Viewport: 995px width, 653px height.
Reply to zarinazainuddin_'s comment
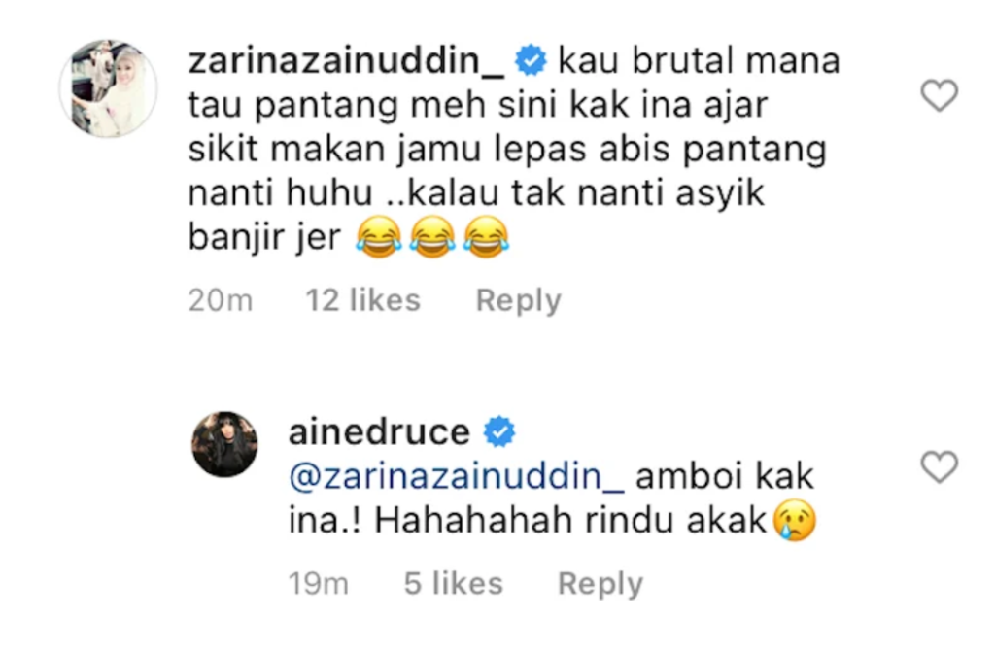pos(519,300)
